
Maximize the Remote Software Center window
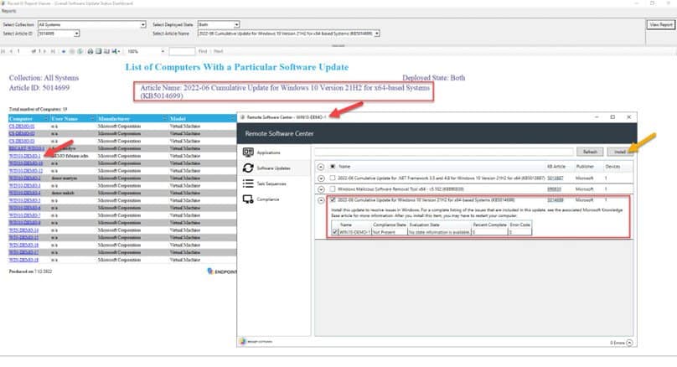tap(612, 117)
